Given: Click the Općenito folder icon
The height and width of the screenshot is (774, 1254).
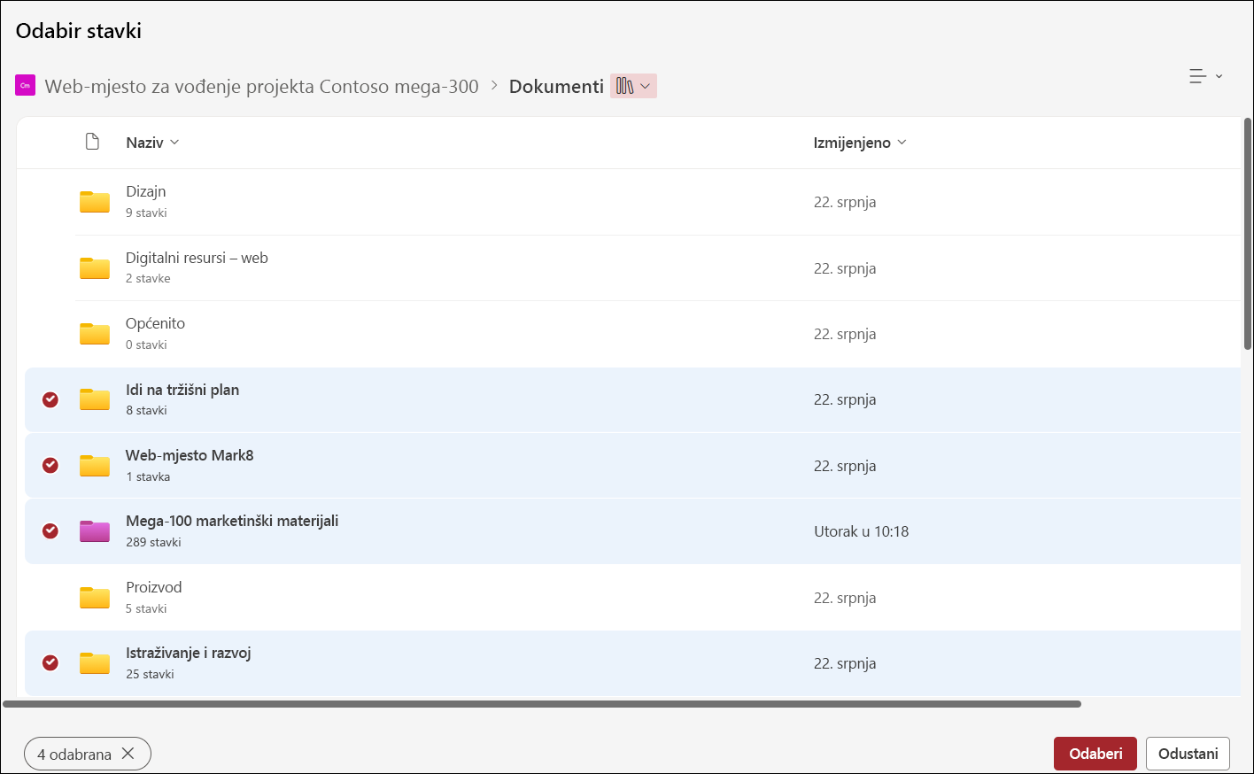Looking at the screenshot, I should 95,334.
